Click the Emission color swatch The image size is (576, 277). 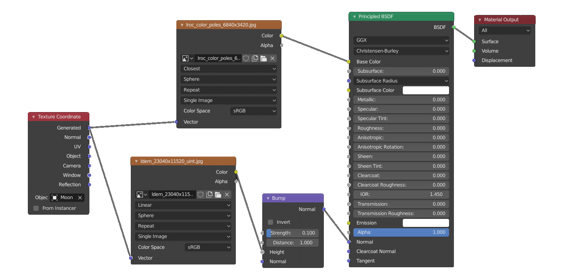coord(425,223)
